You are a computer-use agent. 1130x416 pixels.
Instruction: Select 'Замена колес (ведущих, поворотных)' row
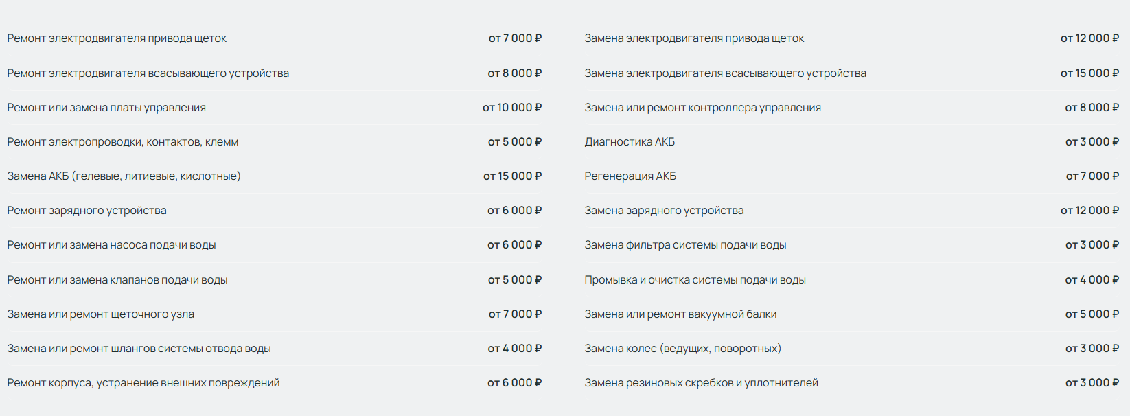[x=682, y=349]
